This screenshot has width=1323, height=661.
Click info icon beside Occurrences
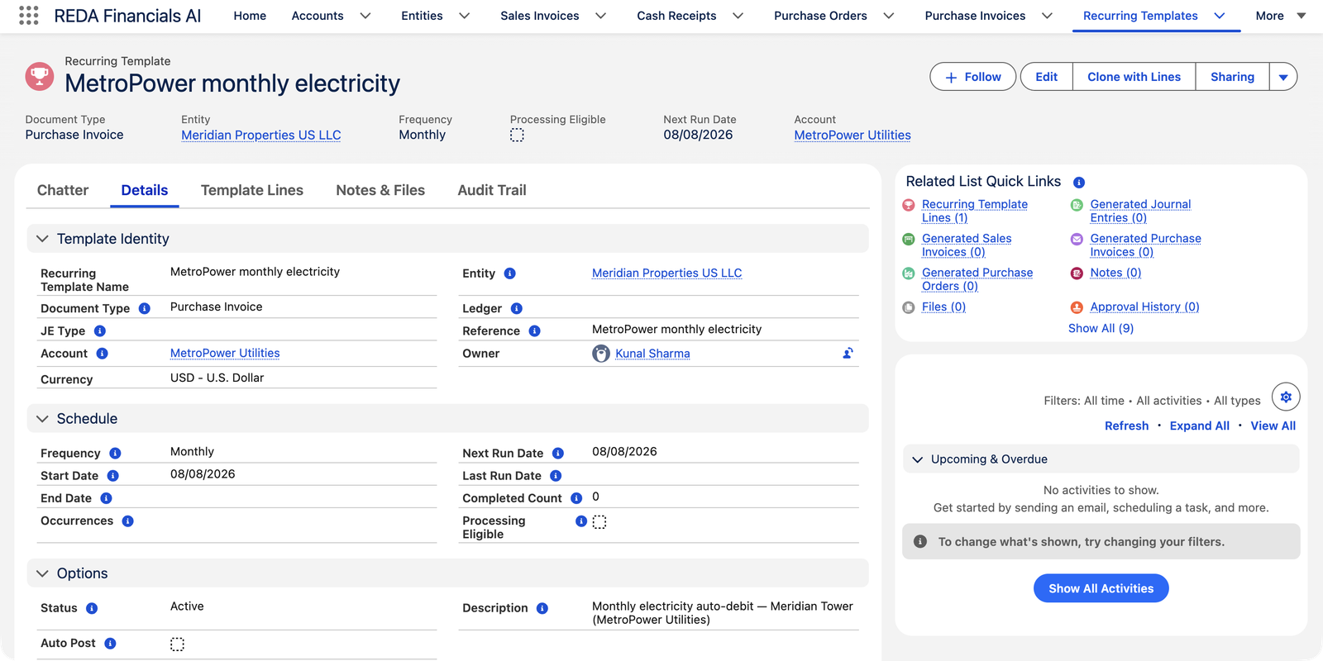point(127,521)
